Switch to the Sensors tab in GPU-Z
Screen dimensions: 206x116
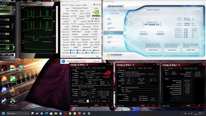click(x=72, y=5)
